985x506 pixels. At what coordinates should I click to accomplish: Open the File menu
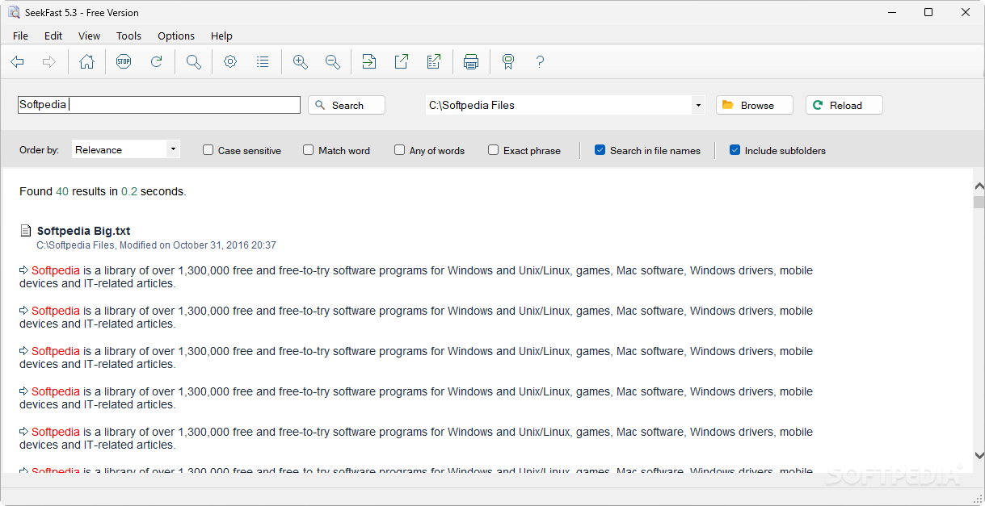tap(20, 36)
